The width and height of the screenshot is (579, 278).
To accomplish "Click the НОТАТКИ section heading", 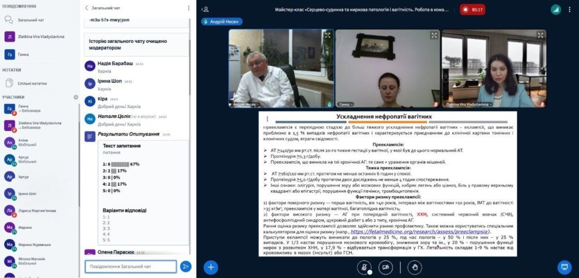I will pyautogui.click(x=12, y=69).
